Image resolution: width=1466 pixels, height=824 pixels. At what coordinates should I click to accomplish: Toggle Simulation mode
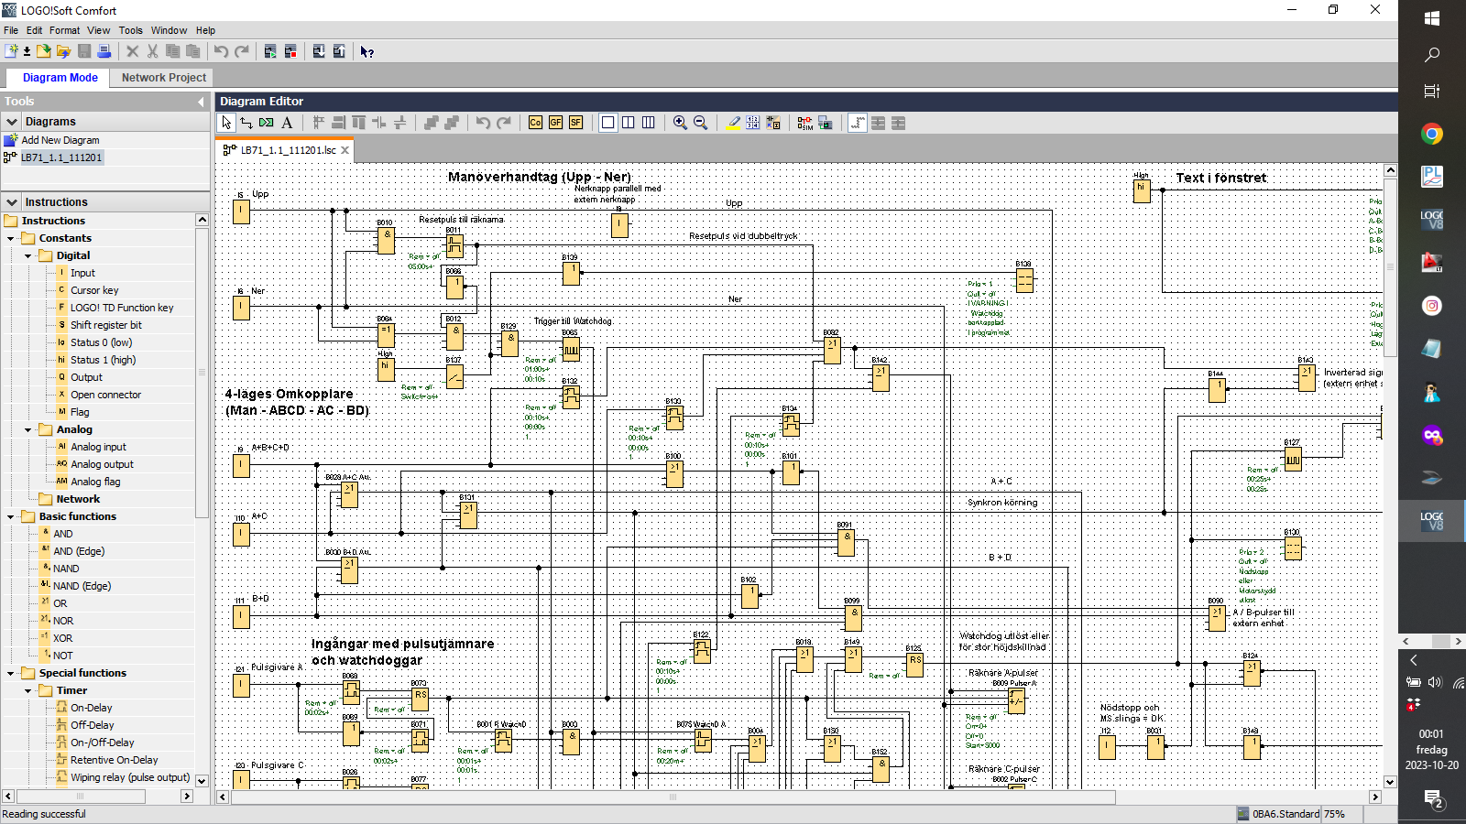[804, 123]
